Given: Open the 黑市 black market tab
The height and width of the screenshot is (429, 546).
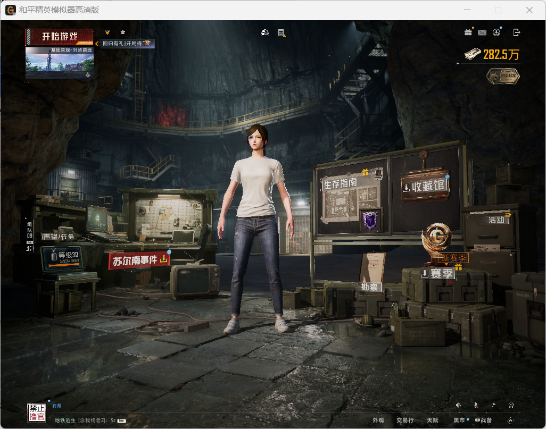Looking at the screenshot, I should (459, 420).
